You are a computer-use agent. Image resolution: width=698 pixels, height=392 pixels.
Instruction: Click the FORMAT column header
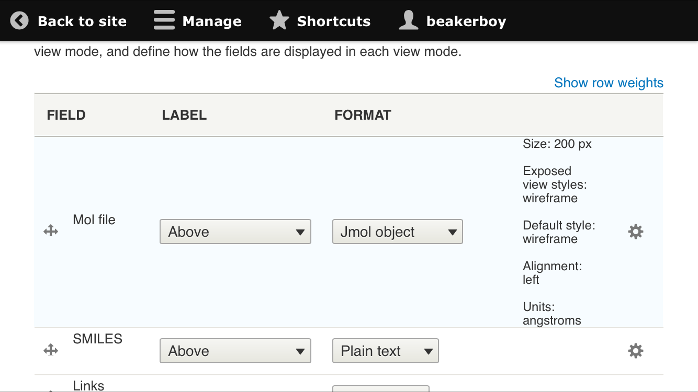363,115
